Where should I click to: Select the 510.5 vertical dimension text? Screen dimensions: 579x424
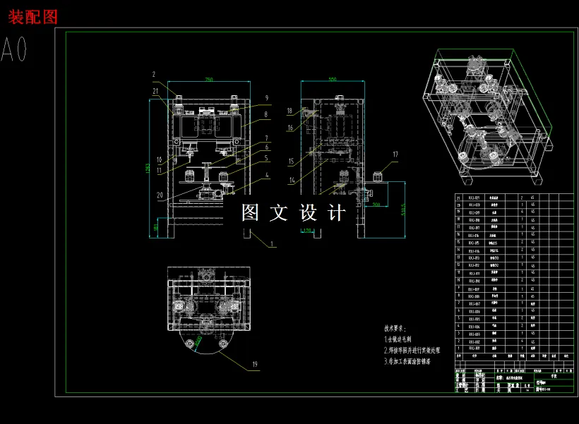tap(403, 210)
